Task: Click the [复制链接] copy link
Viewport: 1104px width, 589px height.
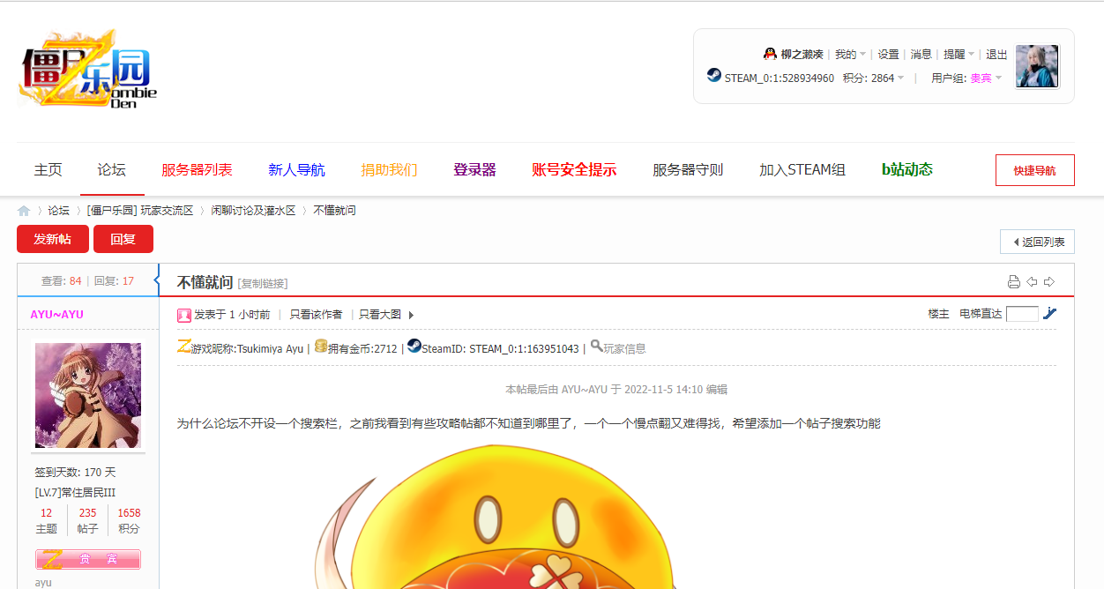Action: tap(263, 283)
